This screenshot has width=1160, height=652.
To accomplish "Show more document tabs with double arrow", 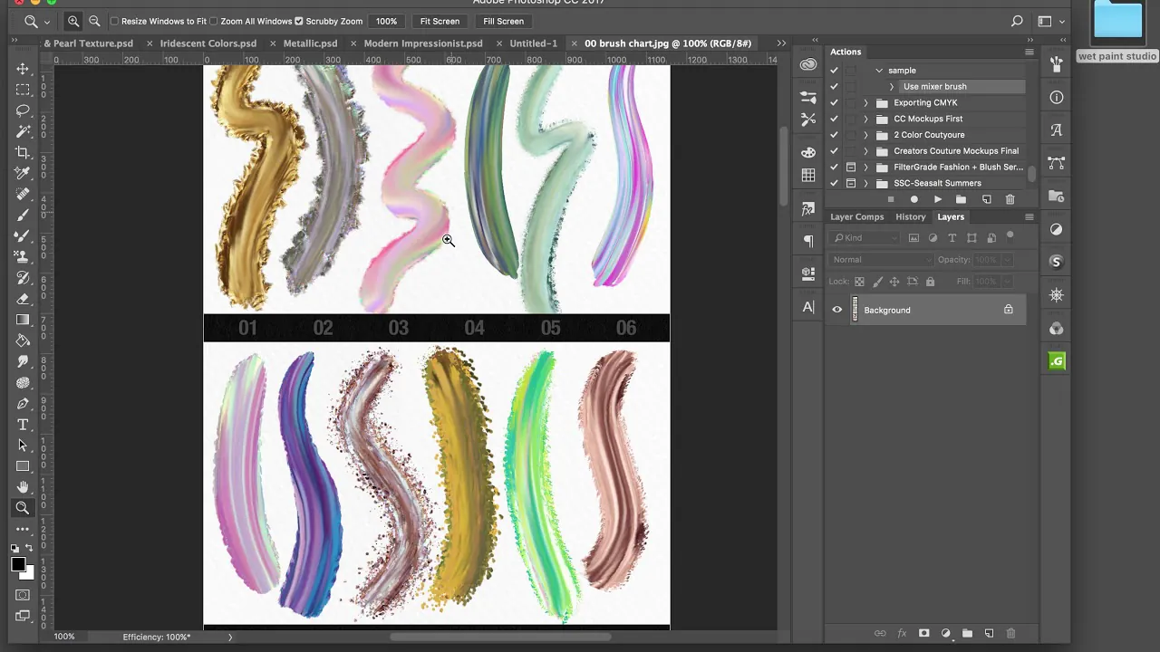I will 781,43.
